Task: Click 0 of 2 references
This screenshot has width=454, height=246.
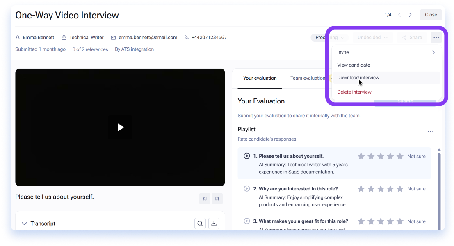Action: pyautogui.click(x=90, y=49)
